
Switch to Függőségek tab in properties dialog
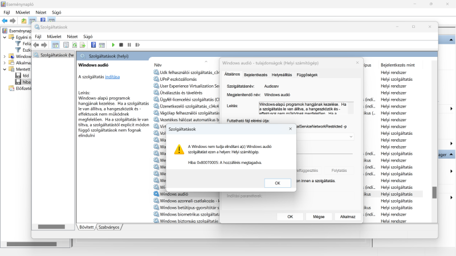pos(307,75)
